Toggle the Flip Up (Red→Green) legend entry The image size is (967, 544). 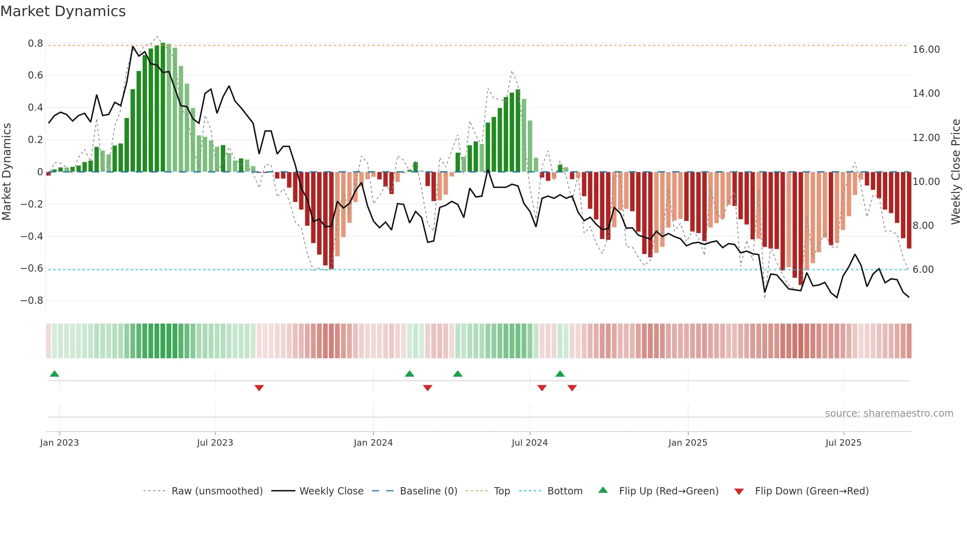tap(658, 491)
